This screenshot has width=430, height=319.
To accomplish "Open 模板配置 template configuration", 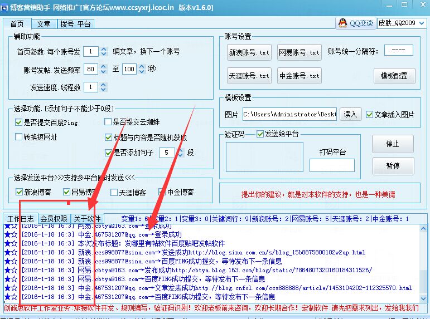I will tap(394, 76).
